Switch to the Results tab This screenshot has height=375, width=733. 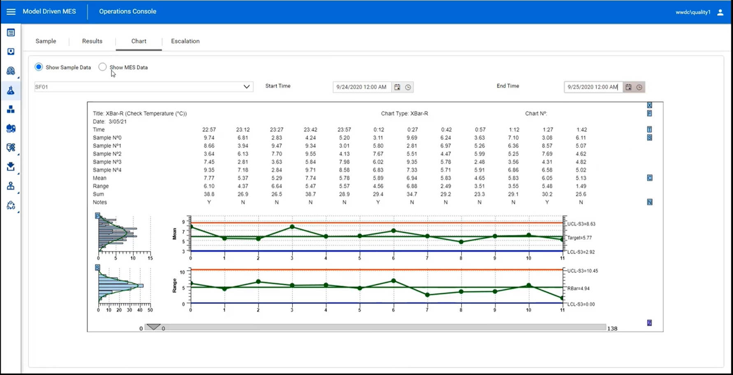(x=92, y=41)
